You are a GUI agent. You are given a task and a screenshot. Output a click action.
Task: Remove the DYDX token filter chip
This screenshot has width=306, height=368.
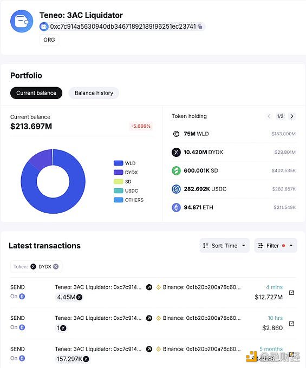tap(56, 266)
